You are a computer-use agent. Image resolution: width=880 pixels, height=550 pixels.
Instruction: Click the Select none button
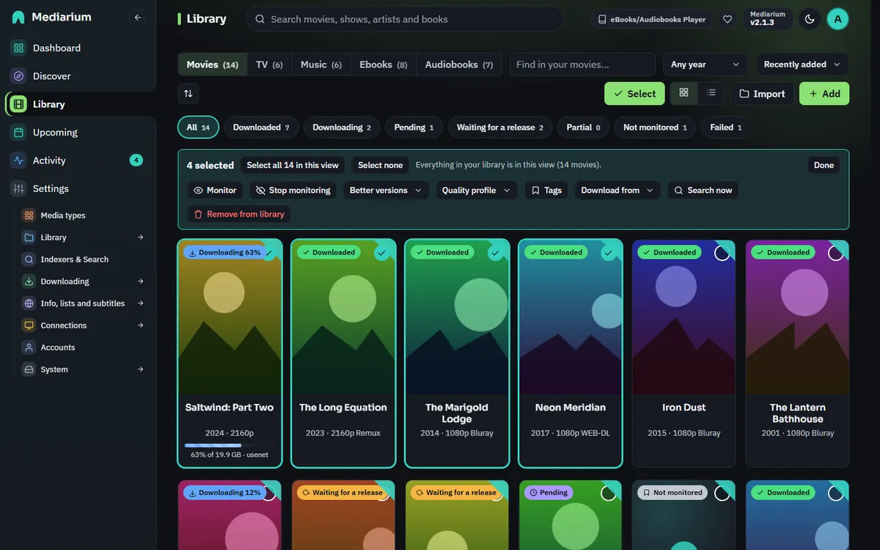coord(380,165)
